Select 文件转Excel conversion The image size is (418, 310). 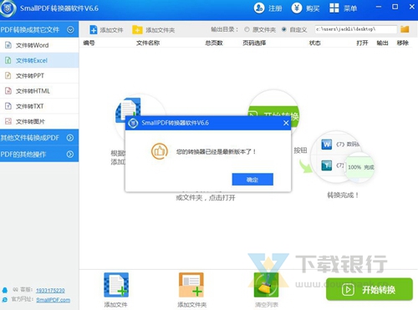point(39,60)
